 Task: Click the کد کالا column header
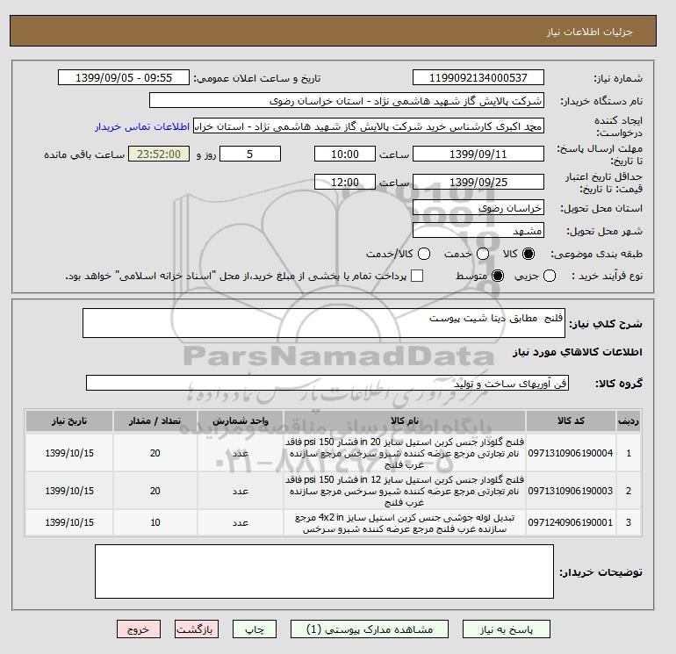click(x=571, y=420)
